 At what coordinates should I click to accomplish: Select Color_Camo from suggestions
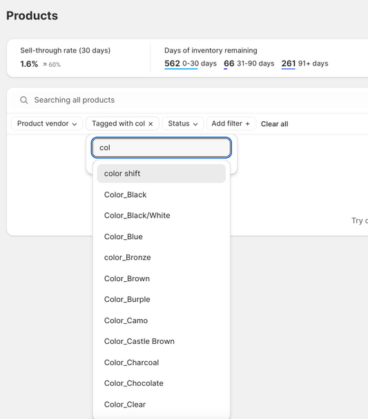162,320
